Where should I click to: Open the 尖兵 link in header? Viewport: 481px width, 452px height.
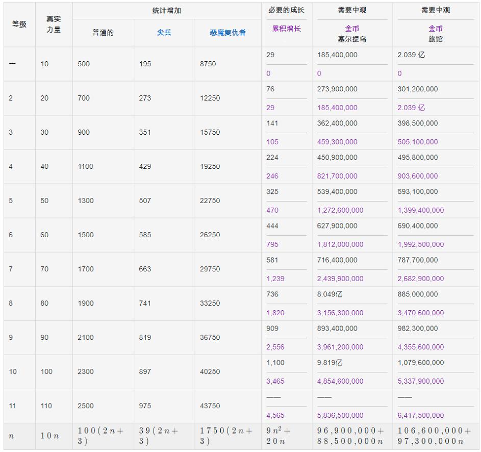coord(164,33)
